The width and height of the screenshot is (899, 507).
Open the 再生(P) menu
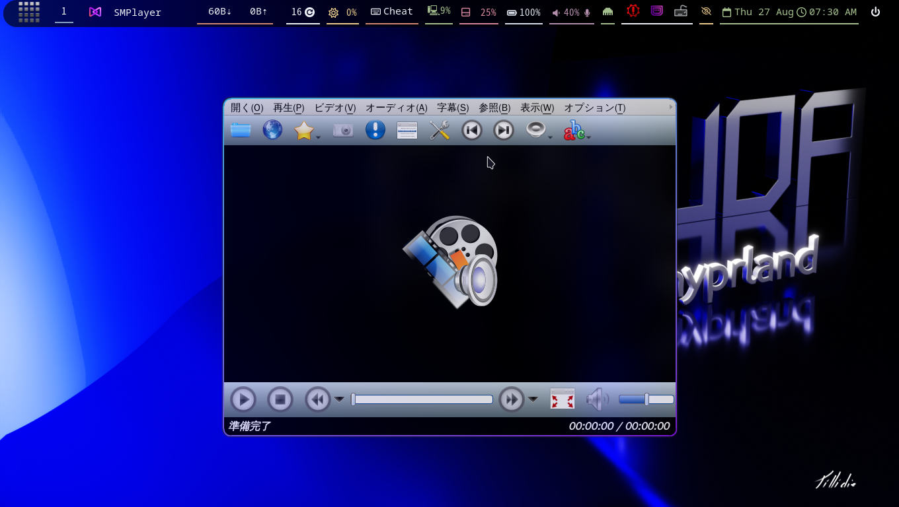289,108
